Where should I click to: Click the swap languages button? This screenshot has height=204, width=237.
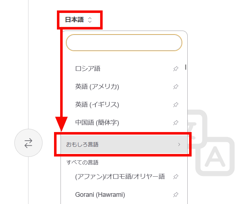pyautogui.click(x=28, y=143)
